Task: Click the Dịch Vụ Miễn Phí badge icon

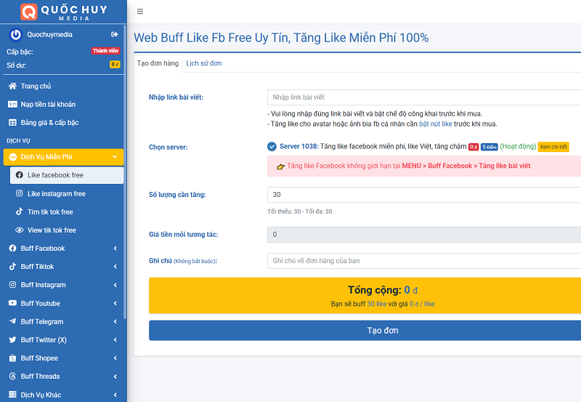Action: (12, 157)
